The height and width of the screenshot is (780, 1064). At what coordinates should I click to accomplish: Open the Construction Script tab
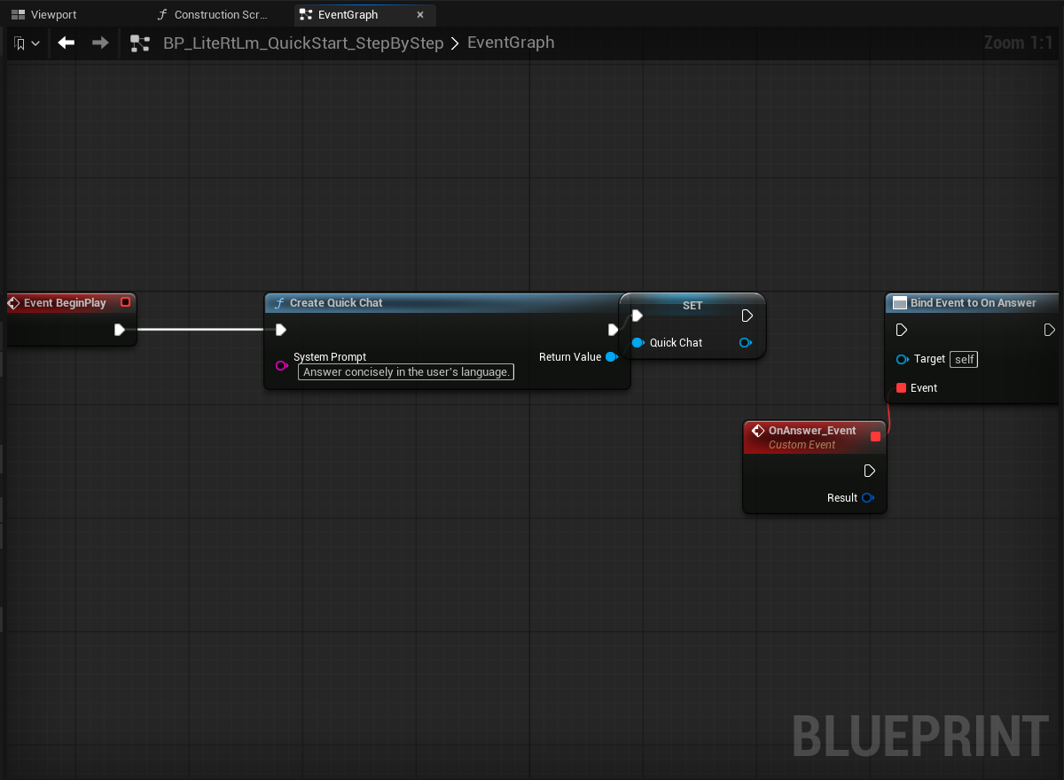[212, 15]
